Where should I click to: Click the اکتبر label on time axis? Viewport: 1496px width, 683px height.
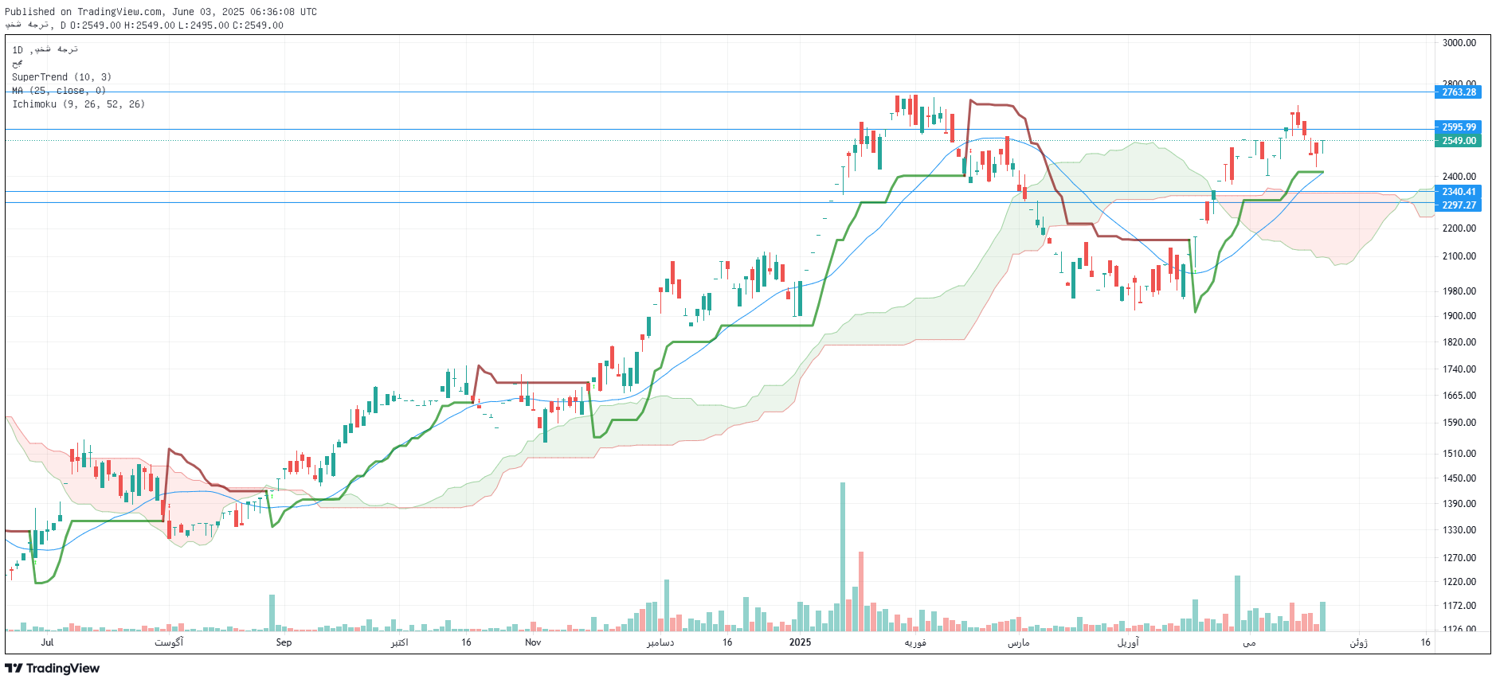point(399,642)
